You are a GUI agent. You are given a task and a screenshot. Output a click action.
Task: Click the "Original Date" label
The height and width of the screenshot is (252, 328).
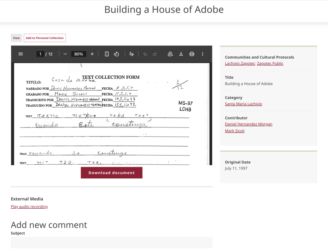click(x=238, y=162)
